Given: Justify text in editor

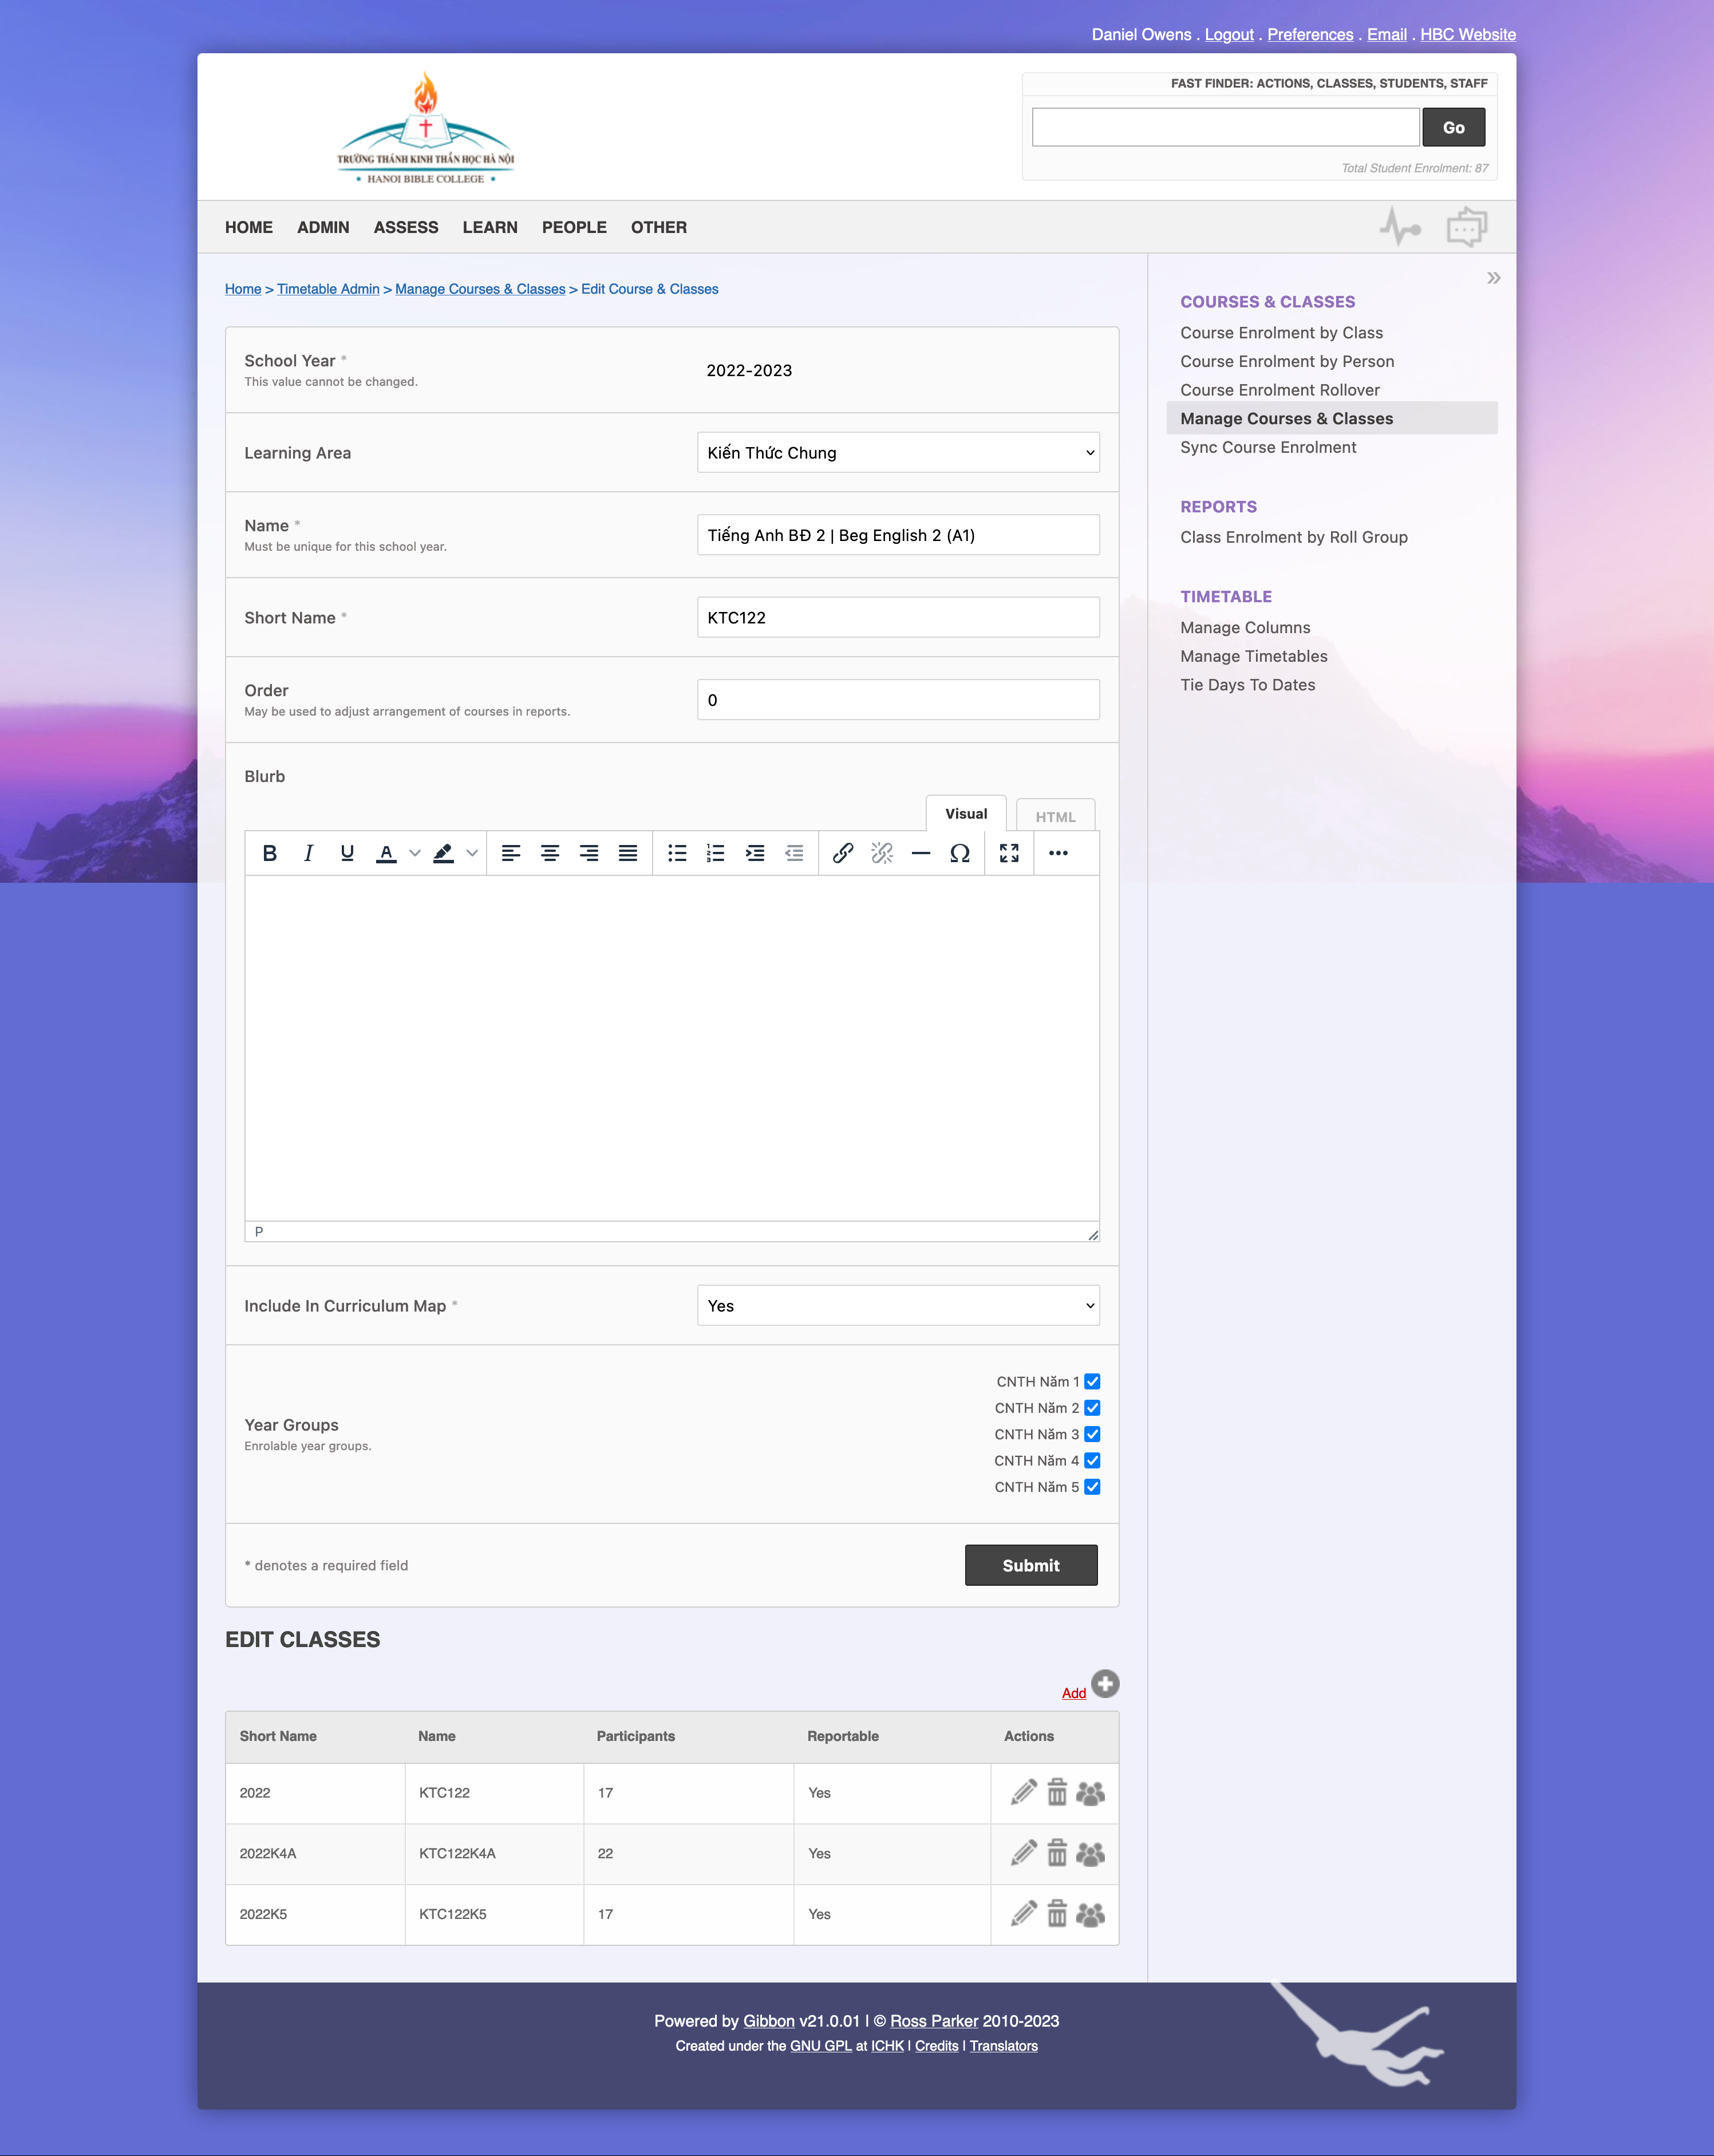Looking at the screenshot, I should [628, 853].
